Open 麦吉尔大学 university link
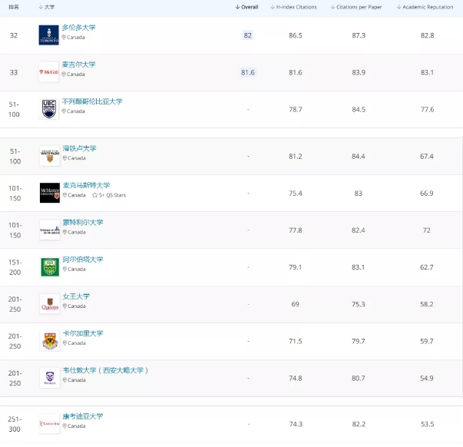The image size is (463, 447). [x=79, y=65]
